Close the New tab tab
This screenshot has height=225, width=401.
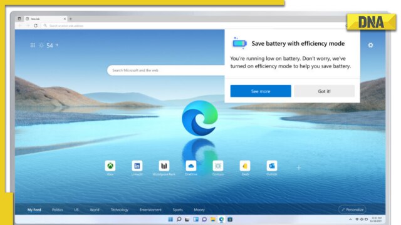coord(65,19)
